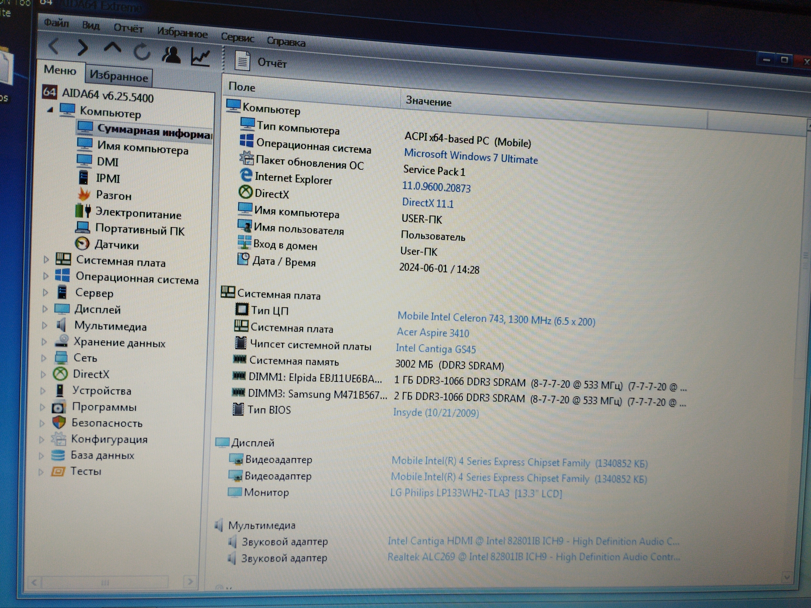811x608 pixels.
Task: Open the DirectX 11.1 link
Action: pos(427,203)
